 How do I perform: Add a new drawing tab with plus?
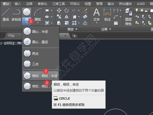pos(75,36)
